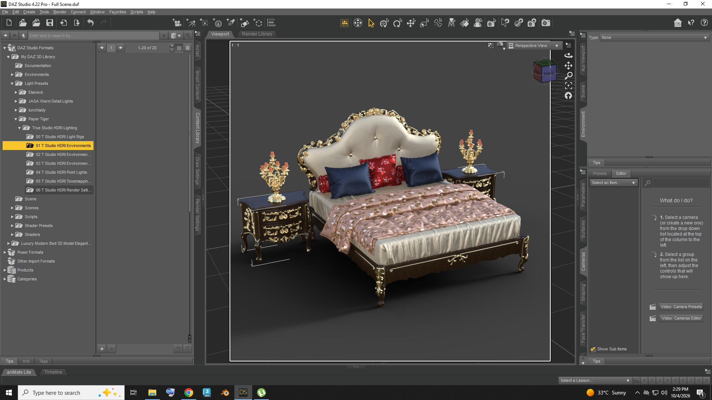Open the Perspective View camera dropdown
The width and height of the screenshot is (712, 400).
[534, 46]
